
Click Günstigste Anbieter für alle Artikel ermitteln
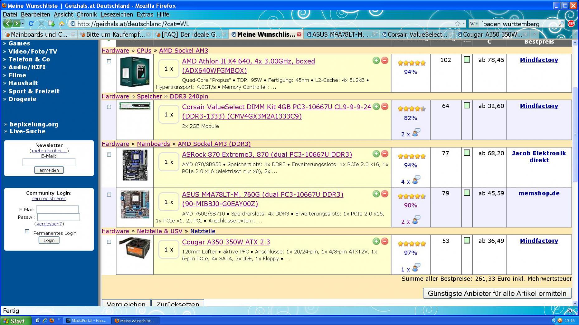pos(497,293)
